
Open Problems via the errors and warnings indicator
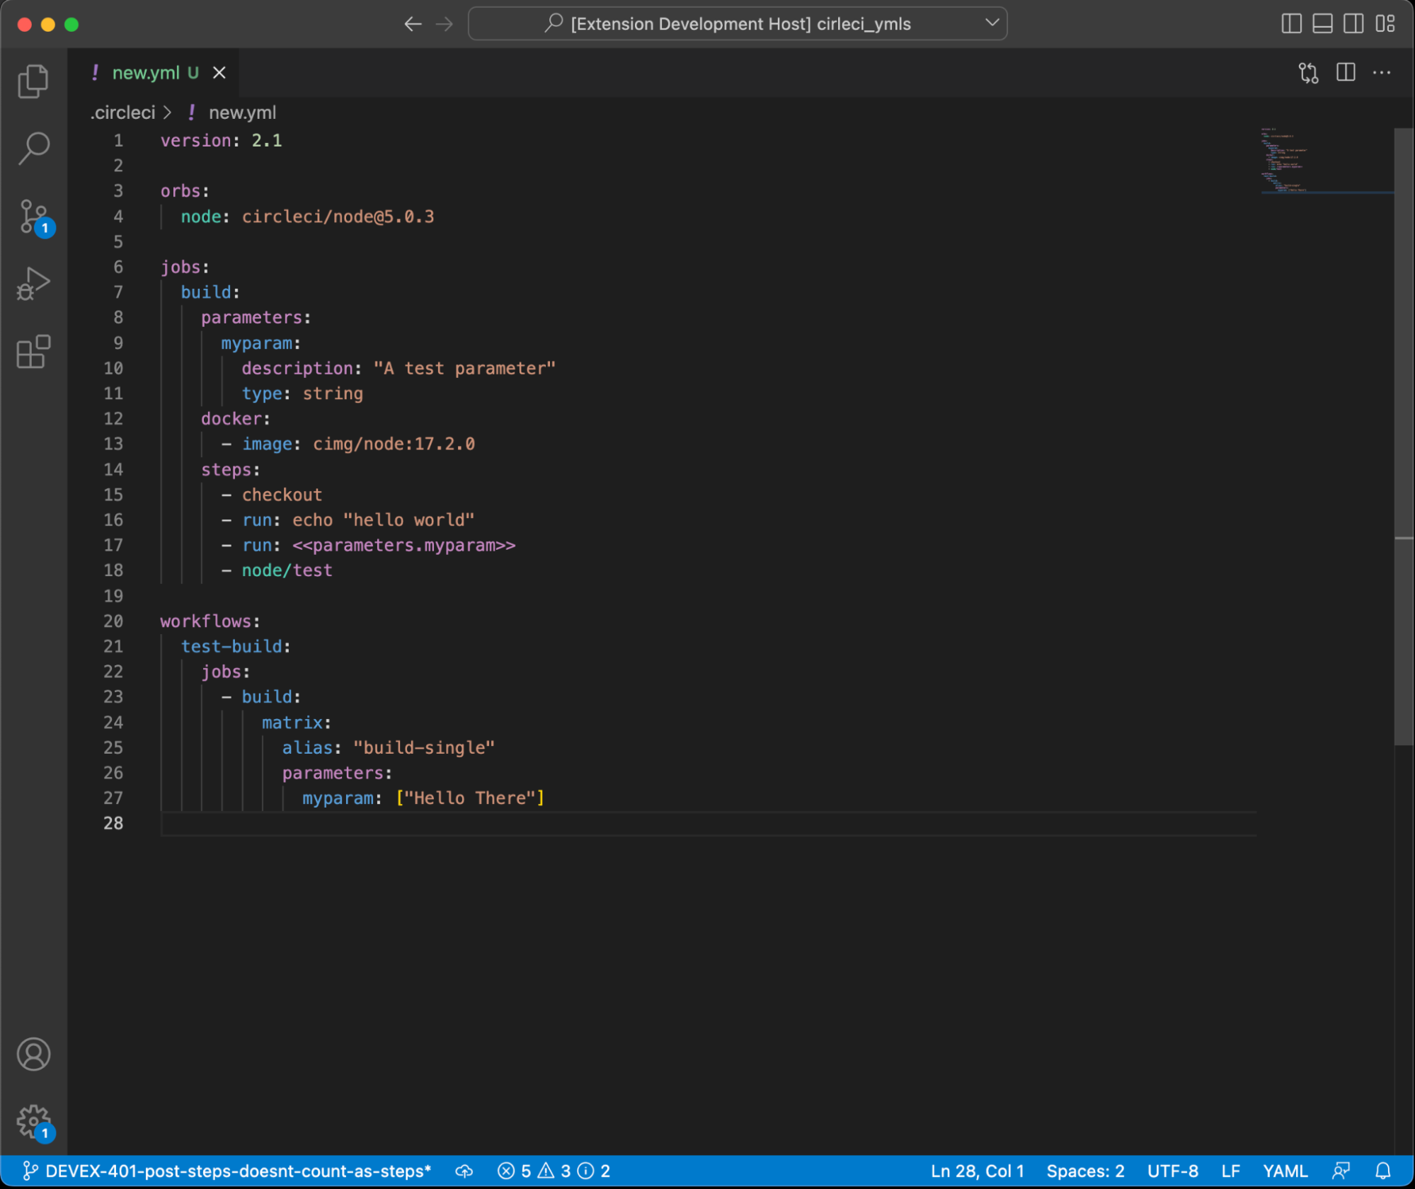554,1171
